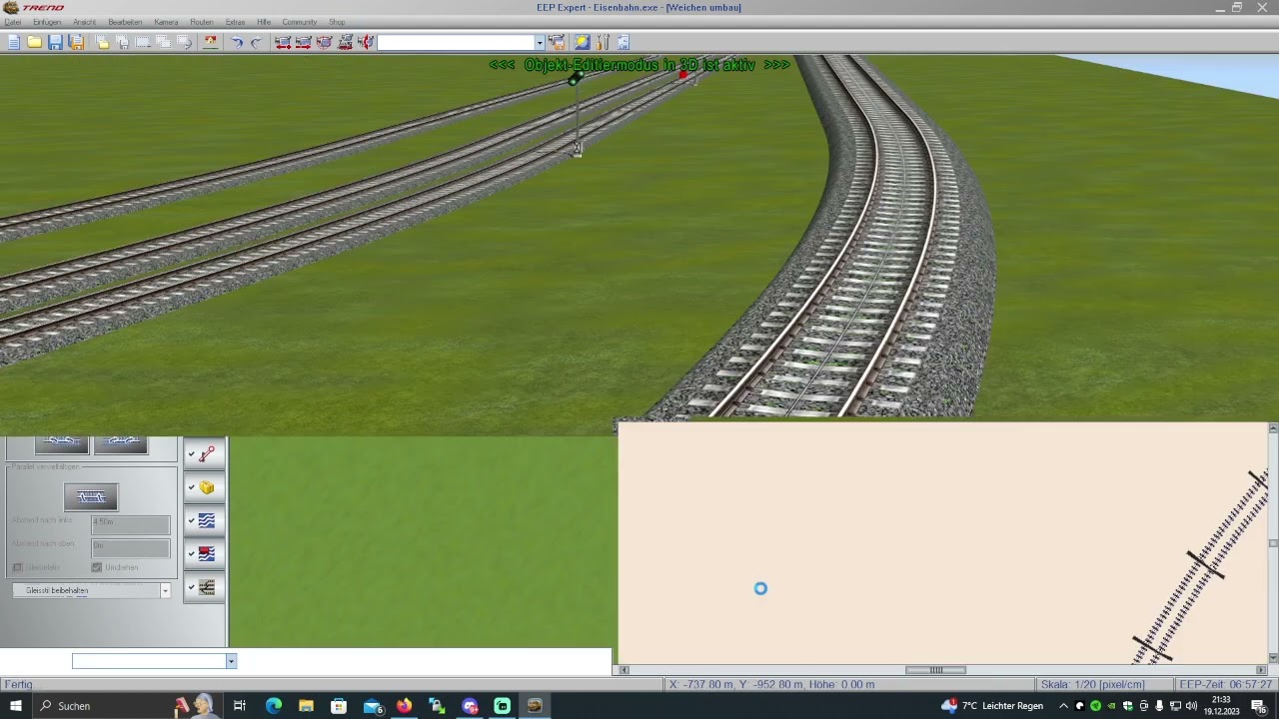Save the layout with the floppy disk icon

click(55, 42)
